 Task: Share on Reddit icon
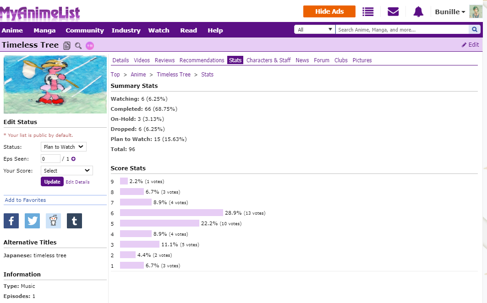click(x=53, y=221)
